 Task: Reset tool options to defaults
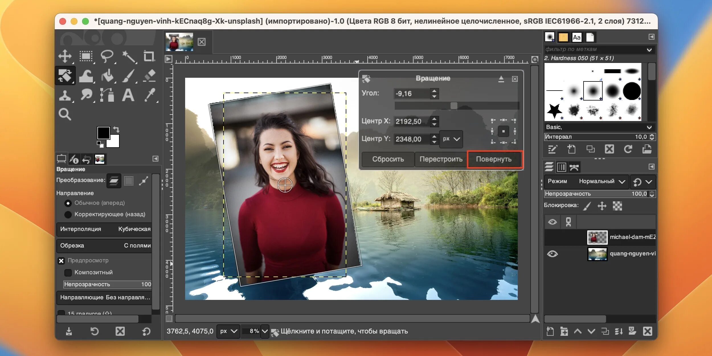coord(146,331)
